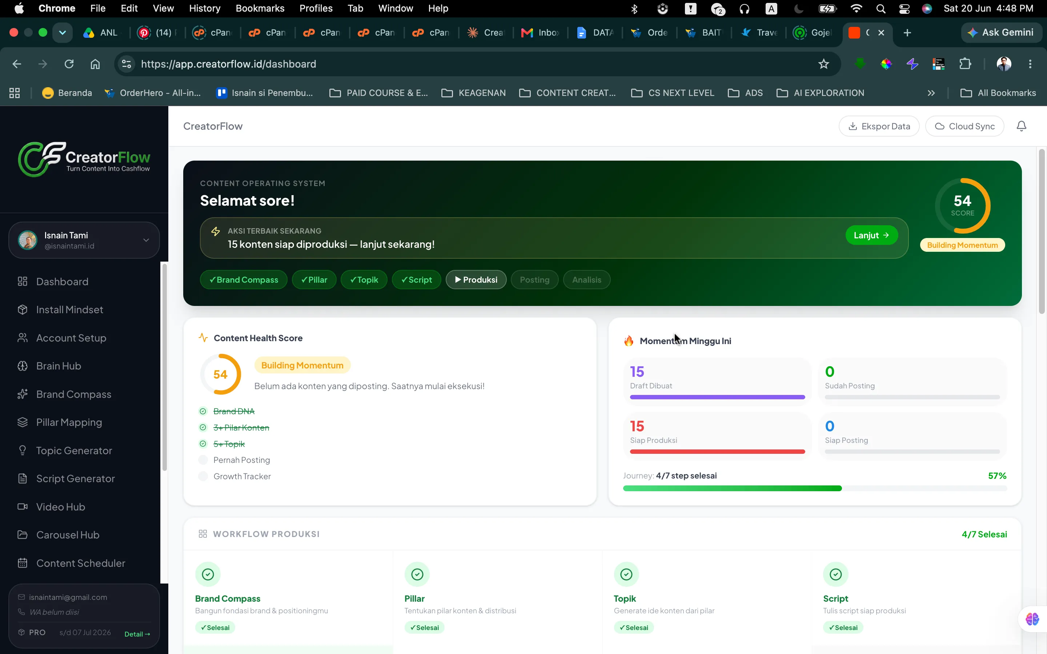The image size is (1047, 654).
Task: Click the checked 5+ Topik item
Action: pyautogui.click(x=229, y=444)
